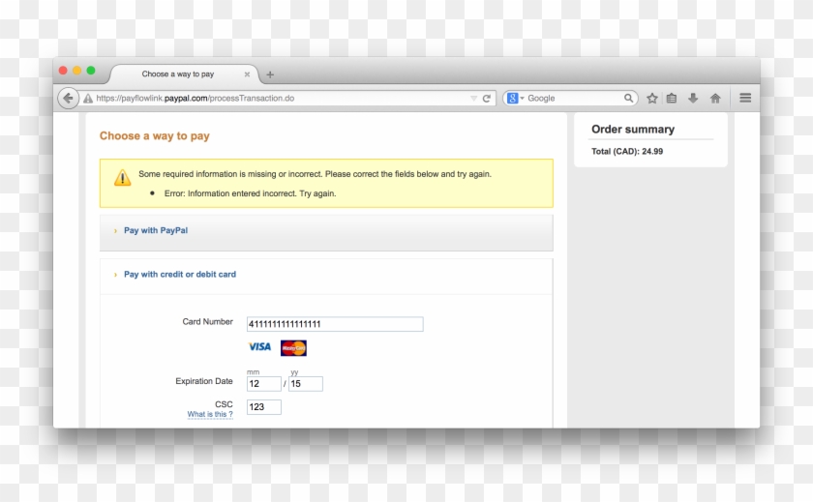Reload the page with the refresh icon
Image resolution: width=813 pixels, height=502 pixels.
486,99
